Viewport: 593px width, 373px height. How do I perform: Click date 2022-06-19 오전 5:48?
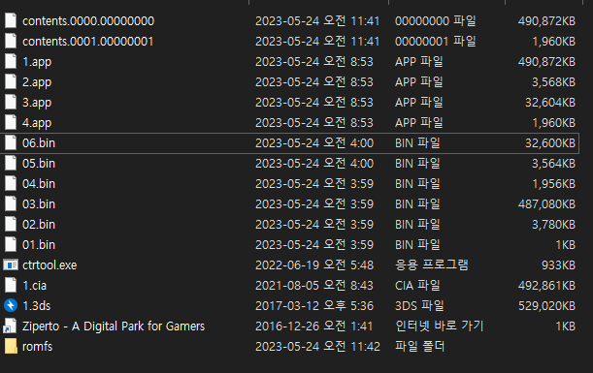[314, 265]
